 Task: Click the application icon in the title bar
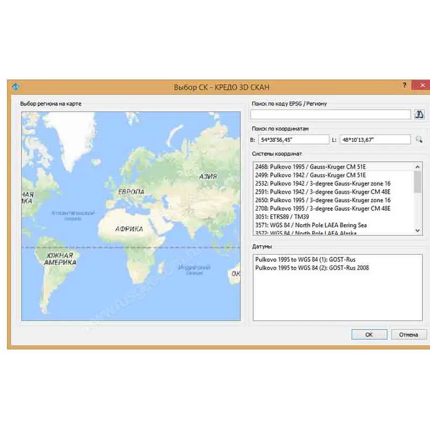coord(16,86)
